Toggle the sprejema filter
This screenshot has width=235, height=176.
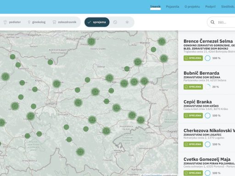[97, 22]
